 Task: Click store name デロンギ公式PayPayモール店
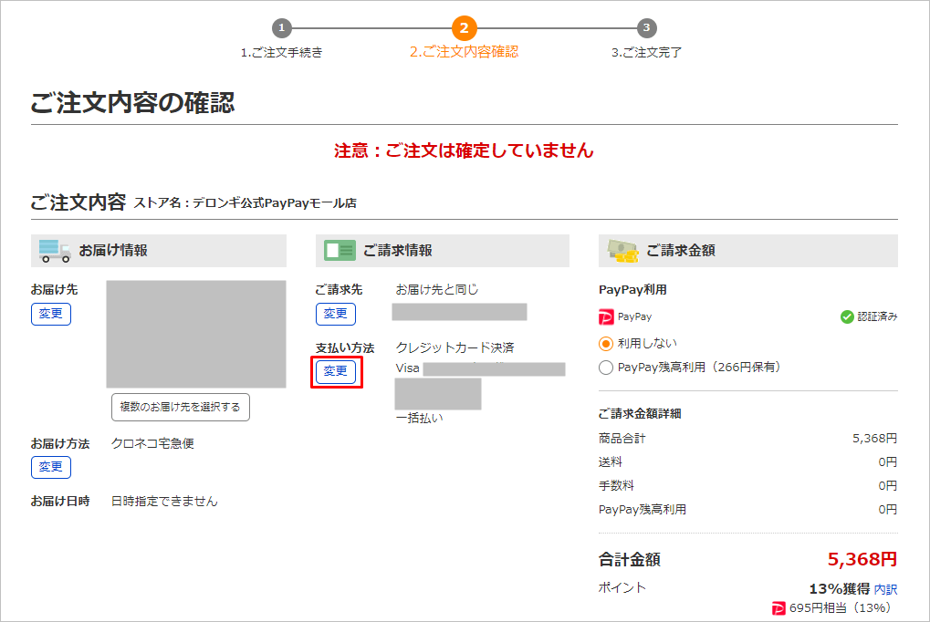click(275, 203)
